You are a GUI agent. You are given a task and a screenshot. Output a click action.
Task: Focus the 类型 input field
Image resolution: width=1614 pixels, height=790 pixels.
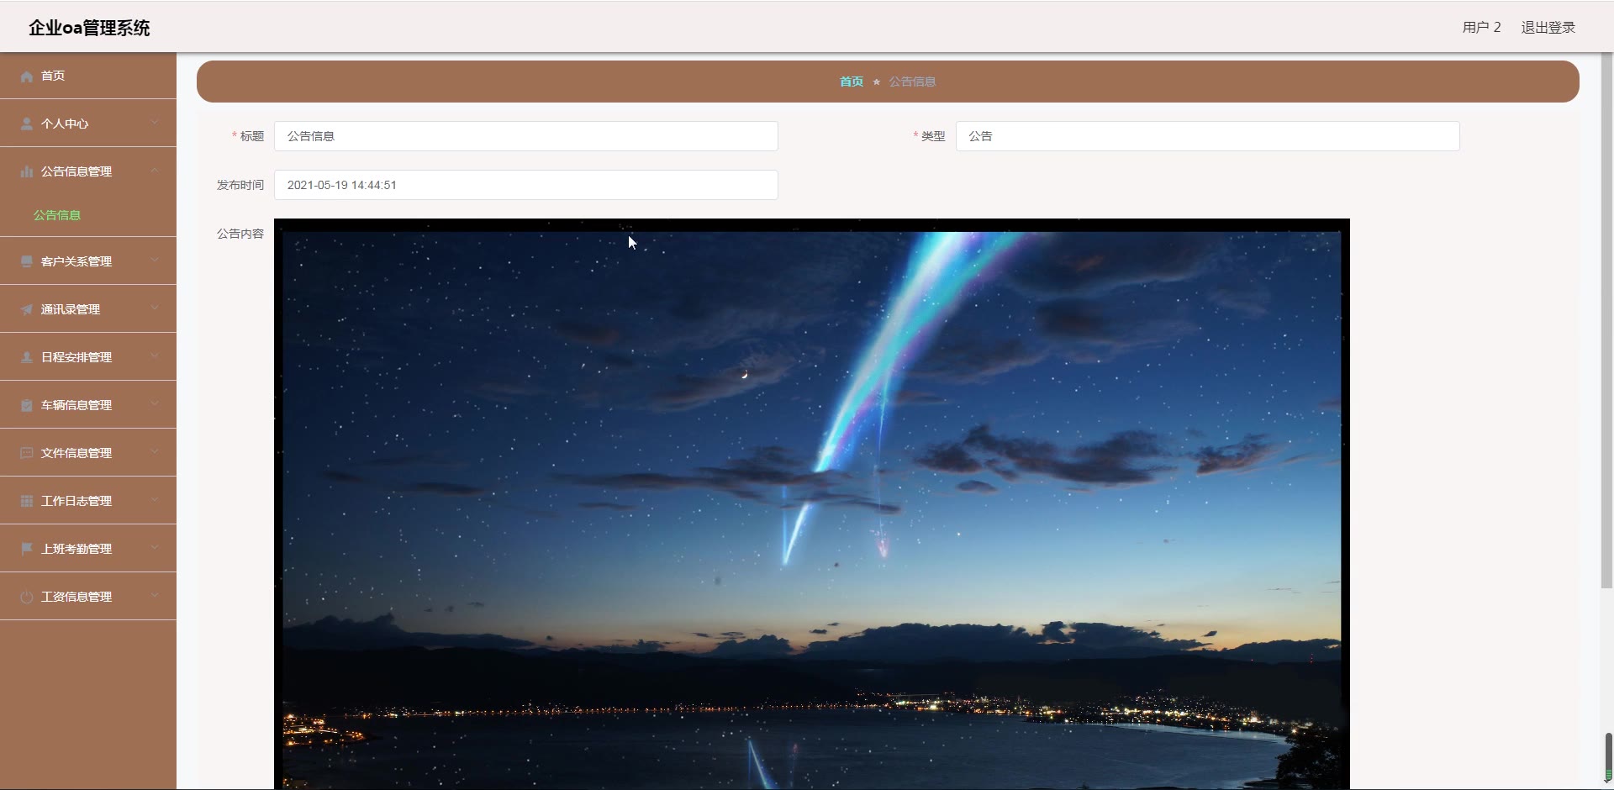1207,136
